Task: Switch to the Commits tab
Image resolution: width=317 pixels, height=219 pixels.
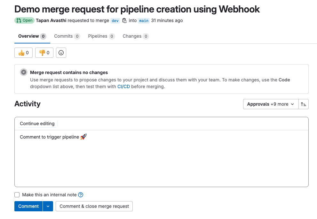Action: (67, 36)
